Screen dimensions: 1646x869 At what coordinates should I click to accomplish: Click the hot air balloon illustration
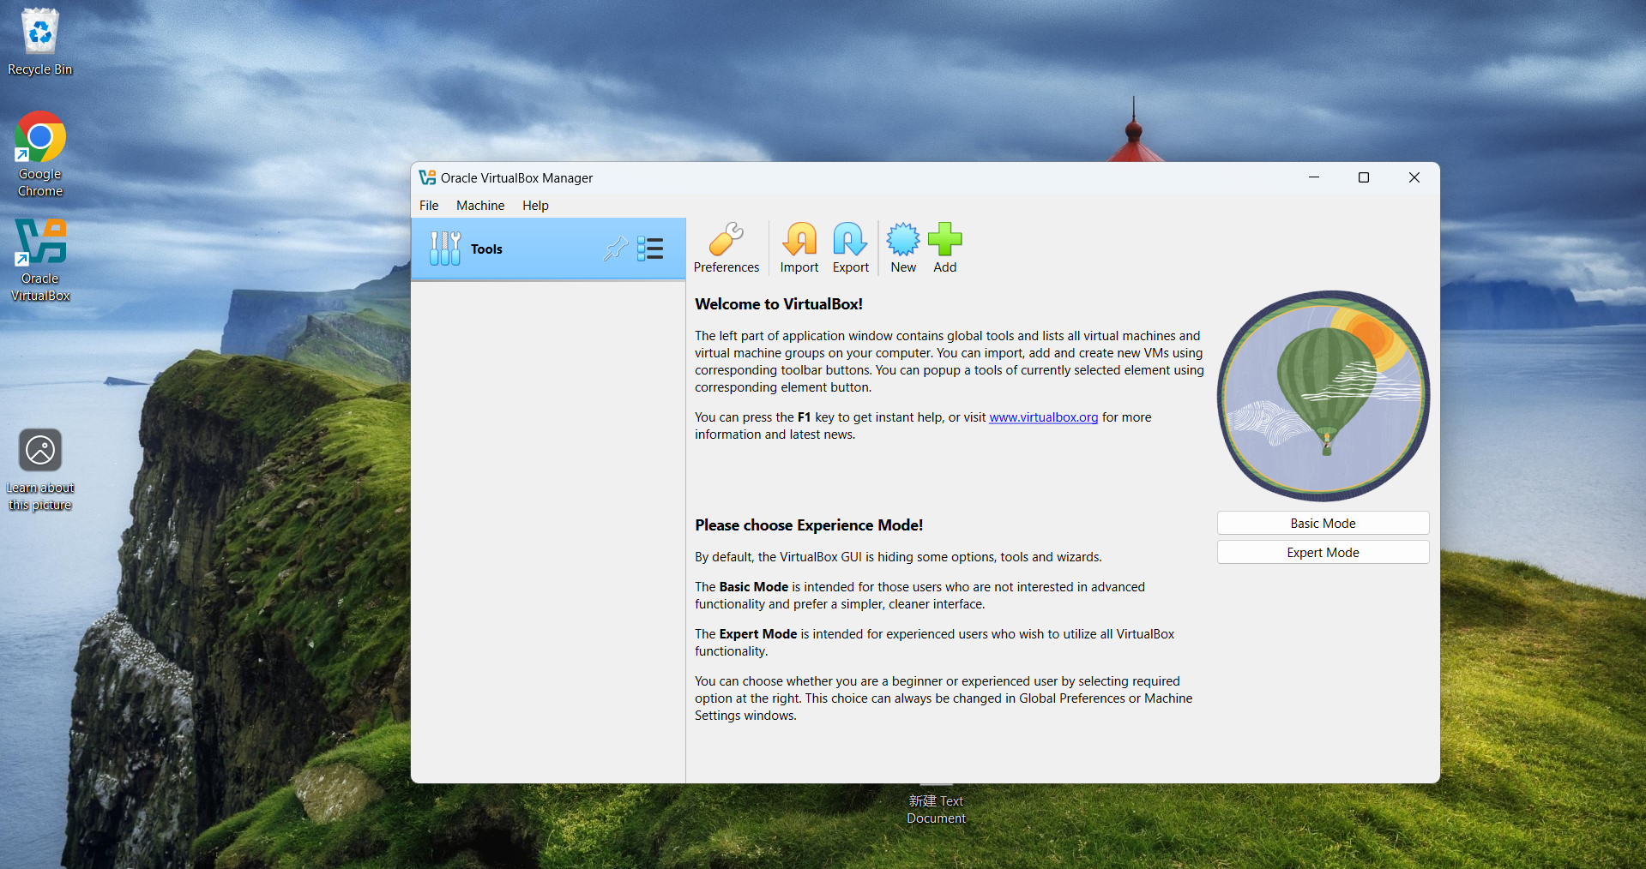pyautogui.click(x=1323, y=396)
